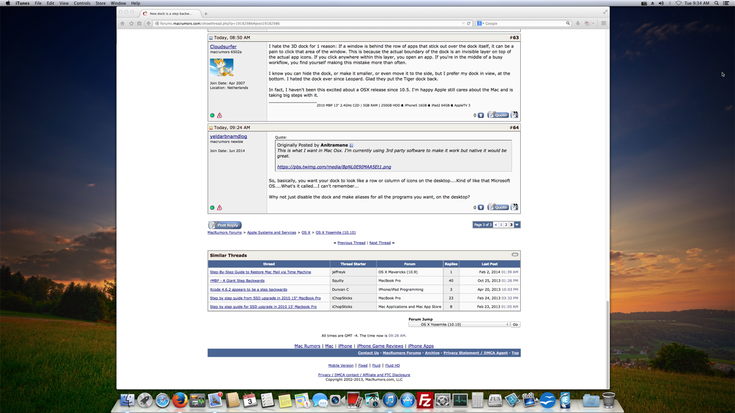Click Firefox home button in toolbar
The image size is (735, 413).
point(122,24)
